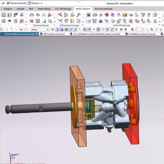
Task: Click the red box icon in Mold-Werkzeuge
Action: pyautogui.click(x=89, y=15)
